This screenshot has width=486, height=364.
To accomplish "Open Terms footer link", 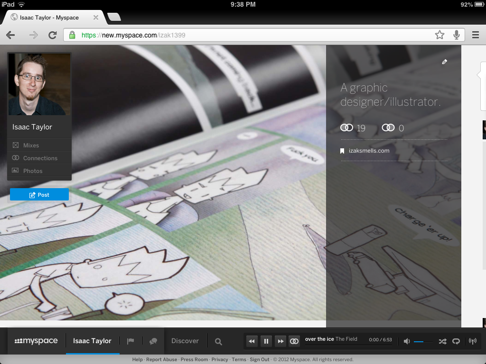I will (x=239, y=359).
